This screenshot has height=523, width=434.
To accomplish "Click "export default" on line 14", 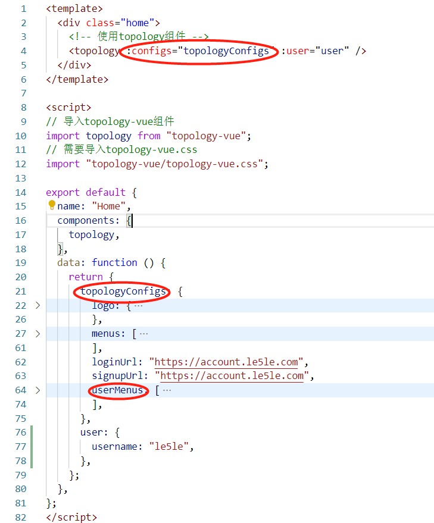I will coord(86,192).
